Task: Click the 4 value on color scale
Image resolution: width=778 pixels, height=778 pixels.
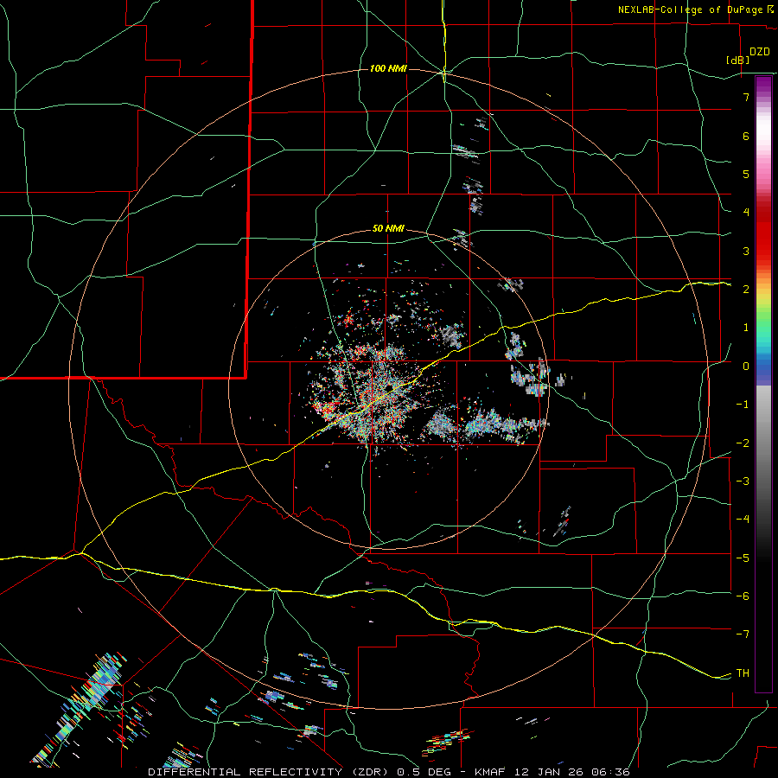Action: click(746, 213)
